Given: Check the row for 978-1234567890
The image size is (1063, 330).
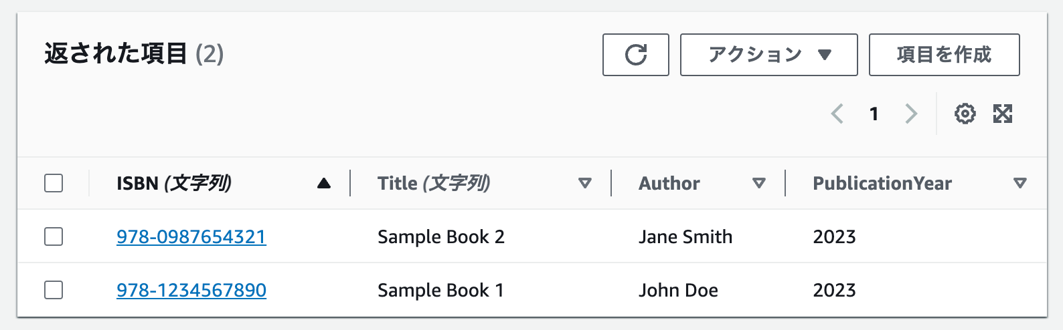Looking at the screenshot, I should 54,290.
